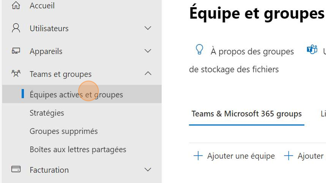Click the Microsoft Teams logo icon
This screenshot has height=183, width=326.
click(x=312, y=50)
